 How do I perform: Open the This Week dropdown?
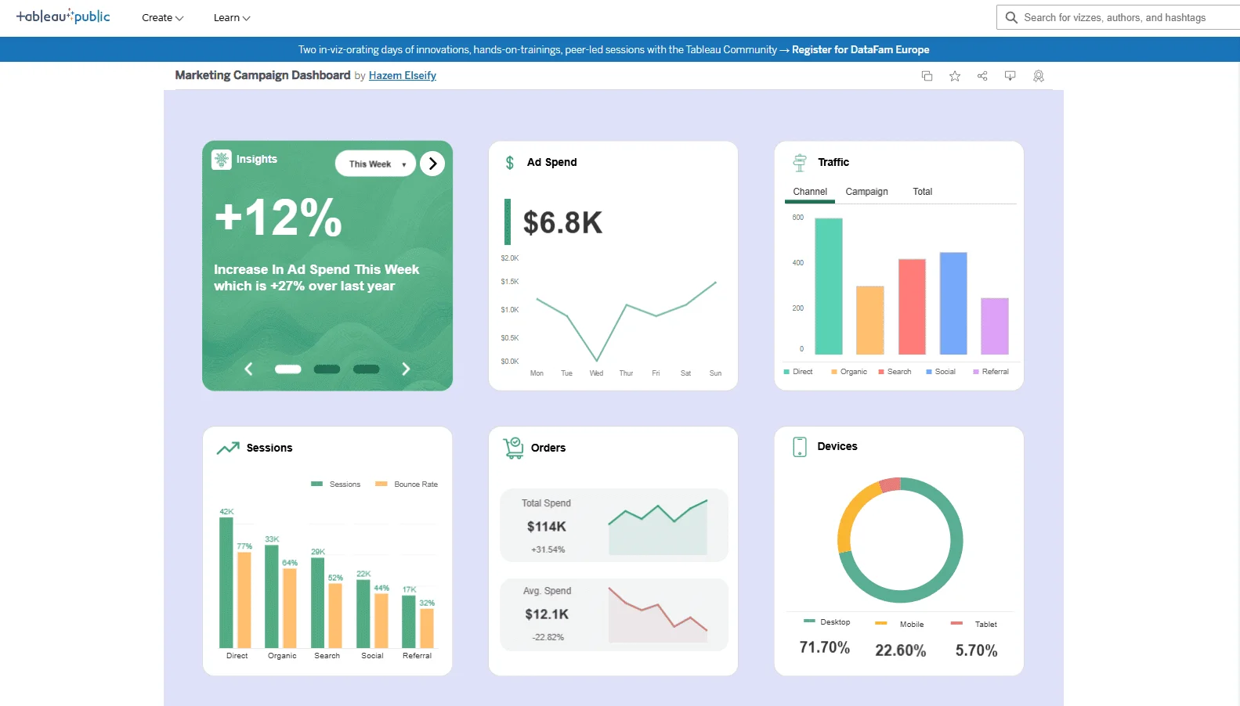(376, 164)
